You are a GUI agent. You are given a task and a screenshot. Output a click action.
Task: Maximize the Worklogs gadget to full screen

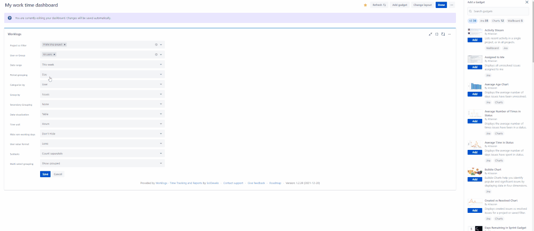pos(437,34)
